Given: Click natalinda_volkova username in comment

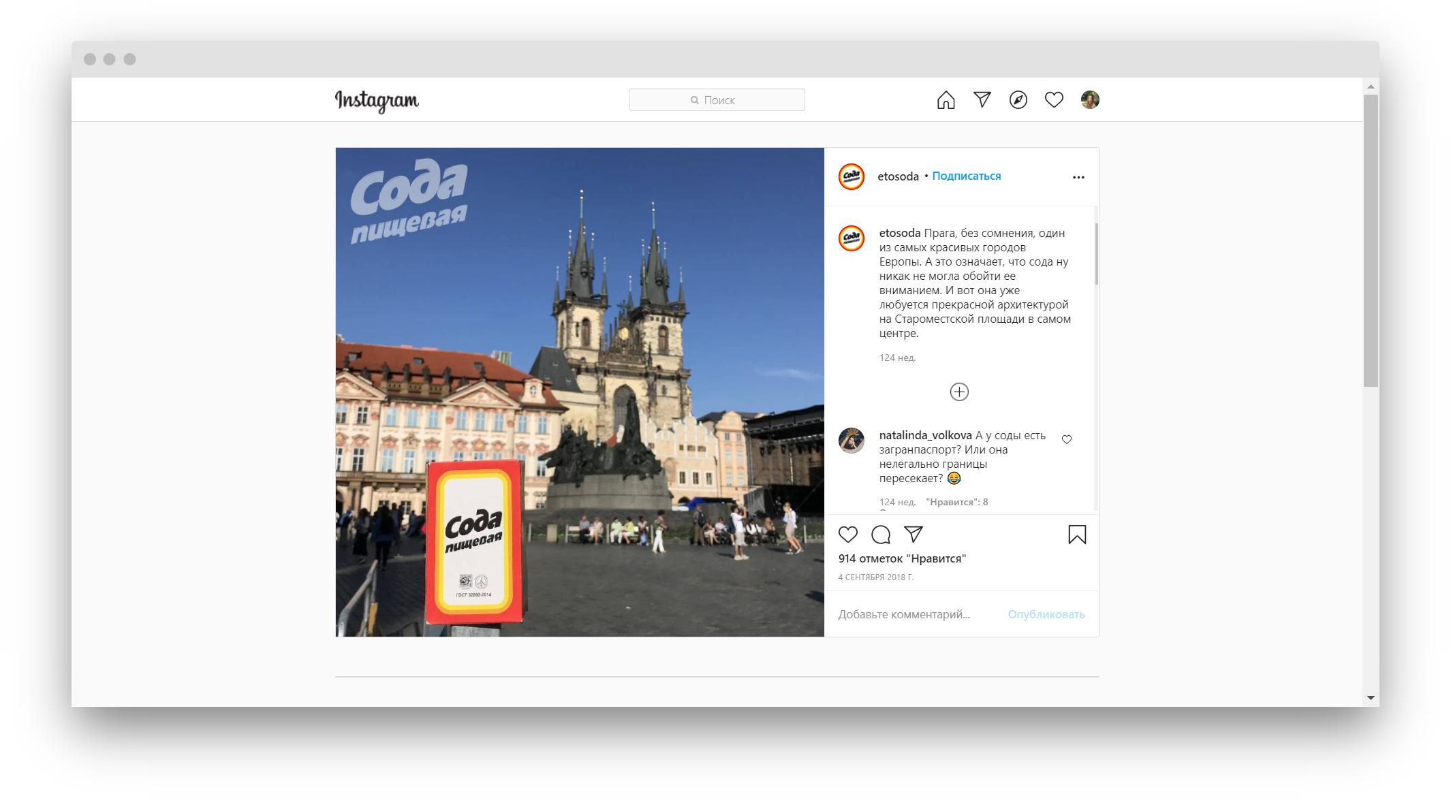Looking at the screenshot, I should (925, 435).
